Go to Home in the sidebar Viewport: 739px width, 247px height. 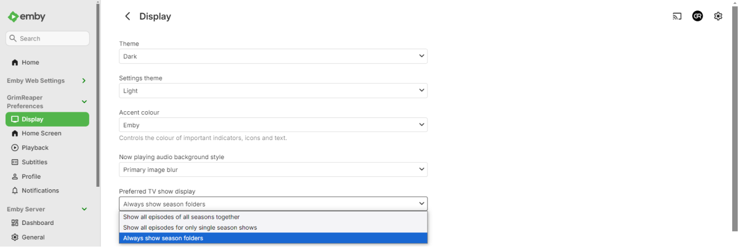(x=30, y=63)
